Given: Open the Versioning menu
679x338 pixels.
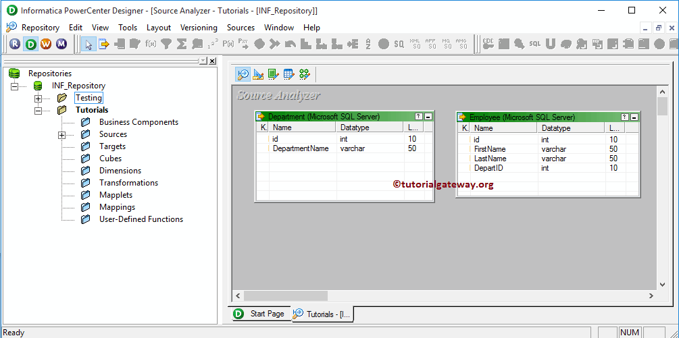Looking at the screenshot, I should (x=199, y=27).
